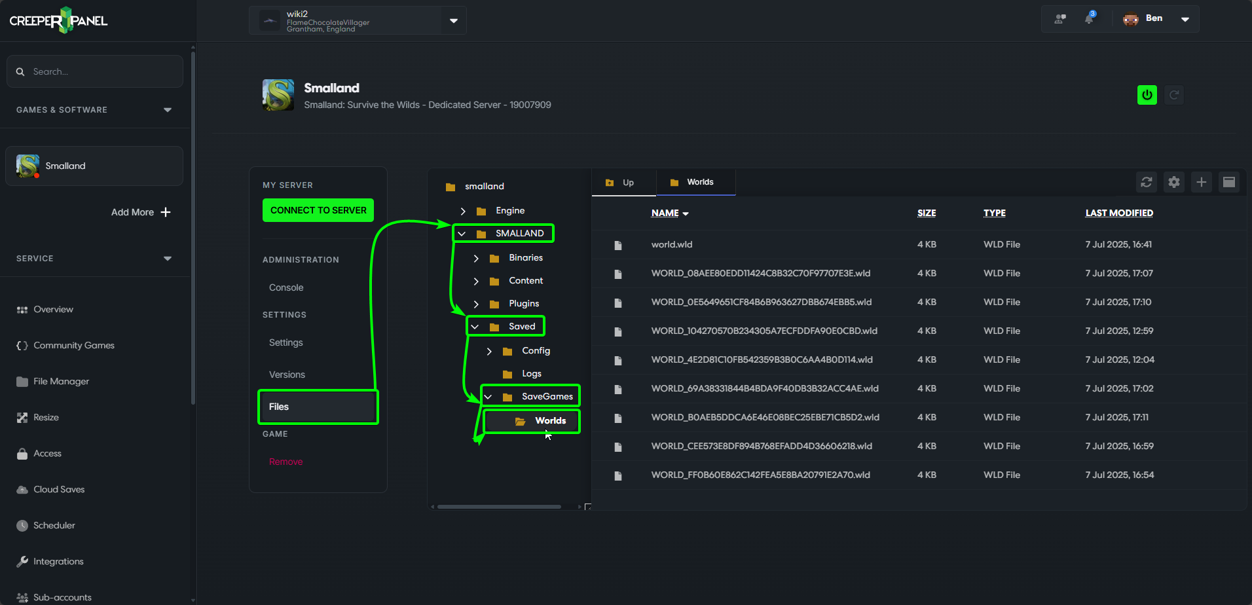The height and width of the screenshot is (605, 1252).
Task: Click the left sidebar vertical scrollbar
Action: (193, 229)
